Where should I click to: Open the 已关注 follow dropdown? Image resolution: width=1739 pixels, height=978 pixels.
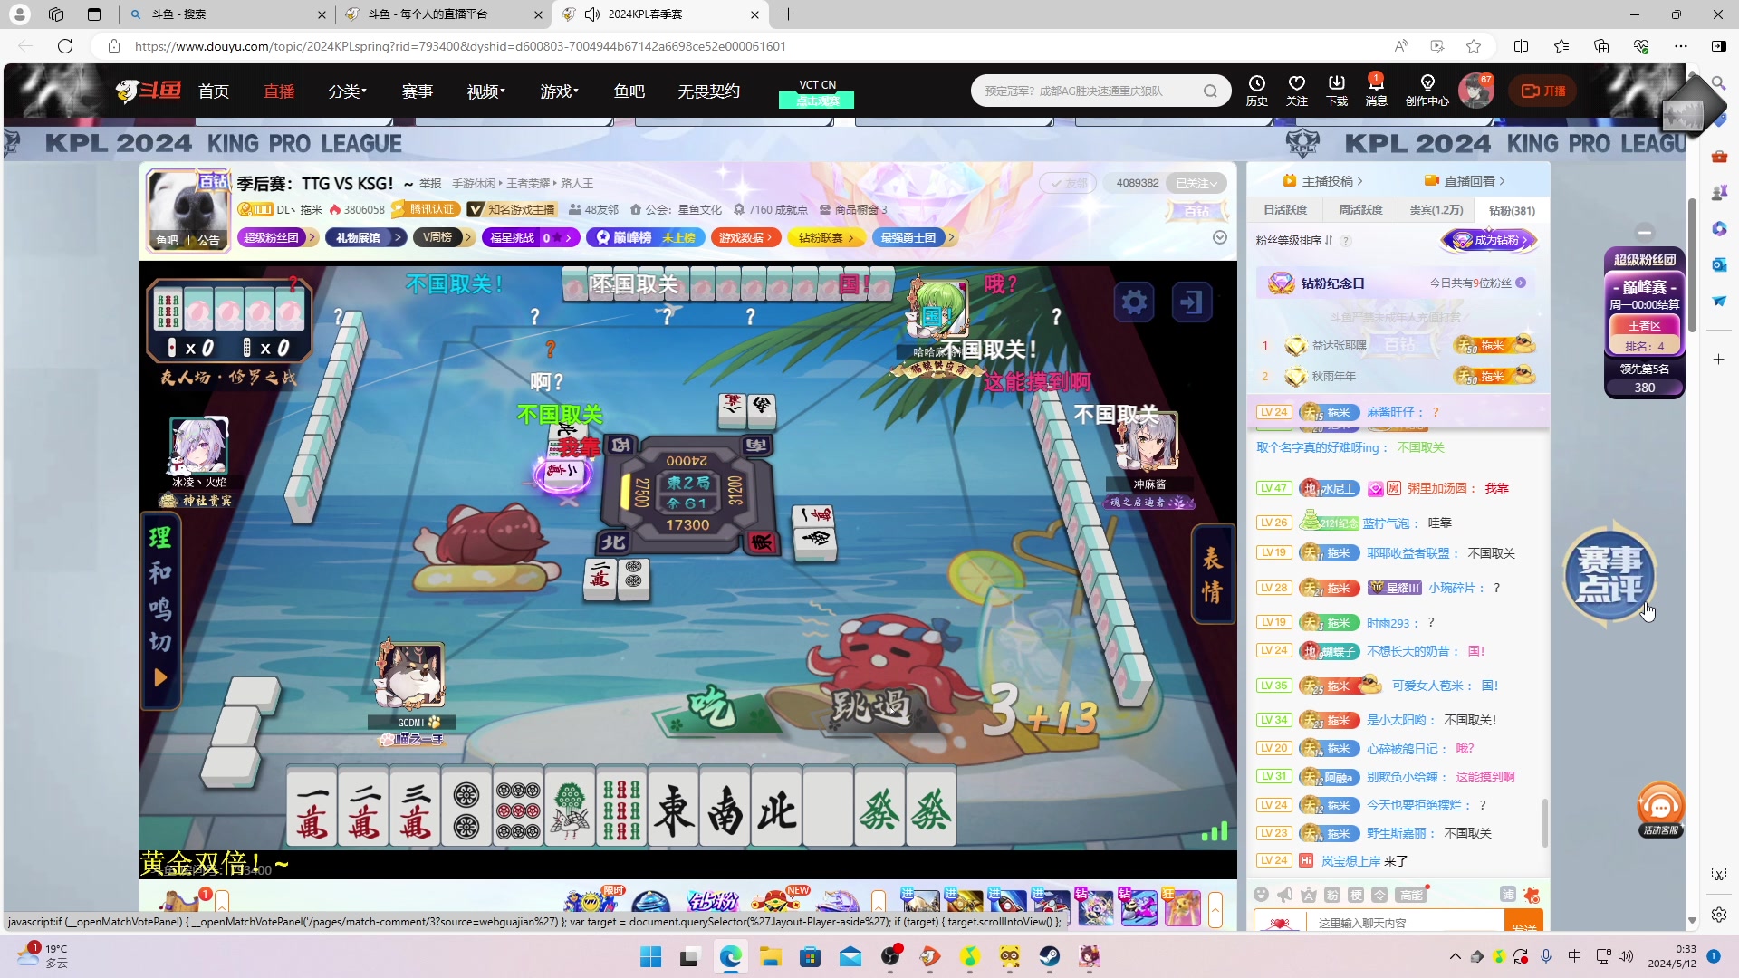[x=1196, y=183]
